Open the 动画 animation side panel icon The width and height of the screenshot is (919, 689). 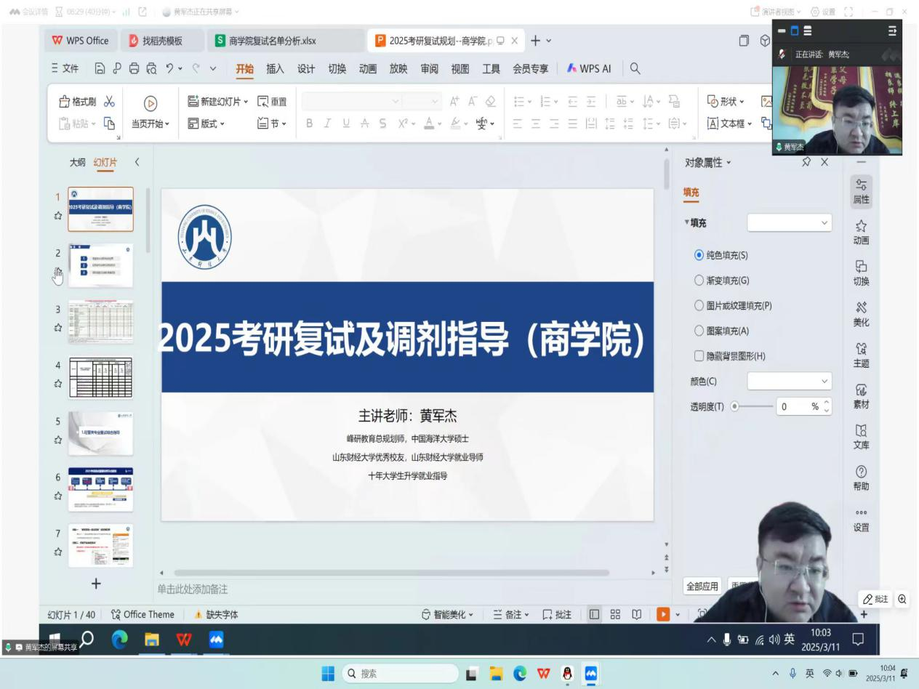[x=862, y=233]
